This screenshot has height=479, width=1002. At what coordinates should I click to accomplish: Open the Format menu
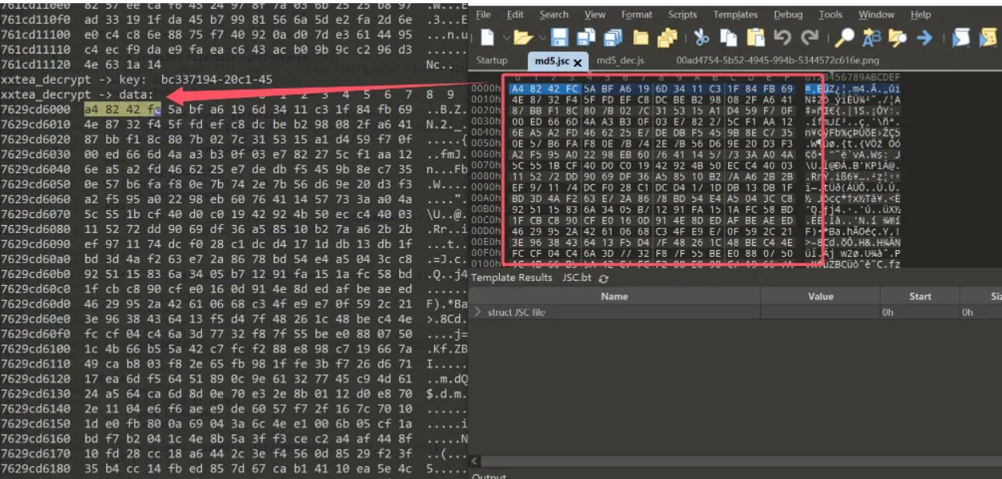(x=636, y=14)
